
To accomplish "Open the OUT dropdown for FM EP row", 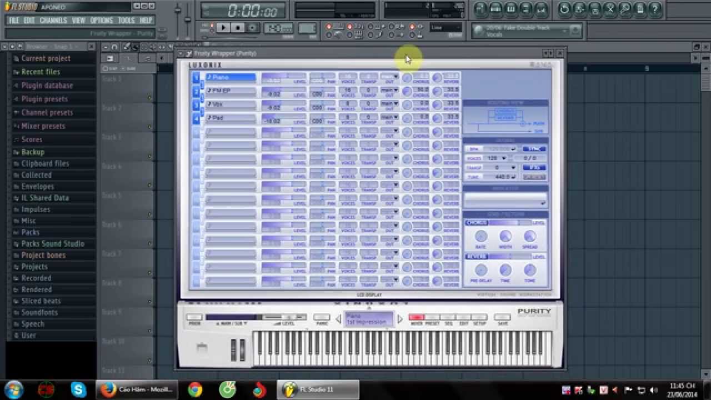I will [x=389, y=90].
